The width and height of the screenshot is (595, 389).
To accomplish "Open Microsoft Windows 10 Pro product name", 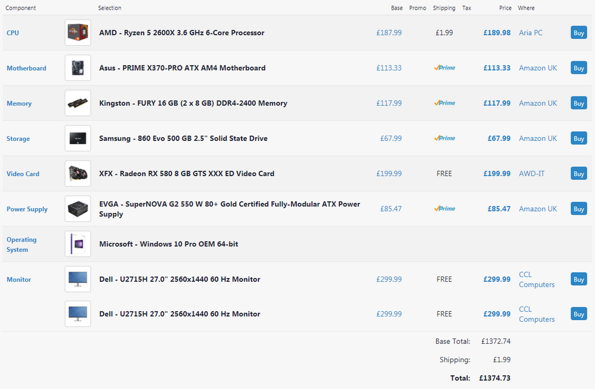I will click(x=168, y=244).
